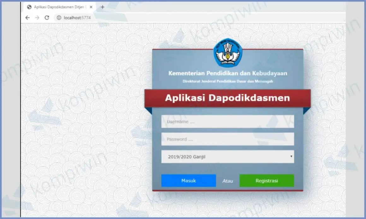Click the site information icon in address bar
366x219 pixels.
(x=59, y=18)
